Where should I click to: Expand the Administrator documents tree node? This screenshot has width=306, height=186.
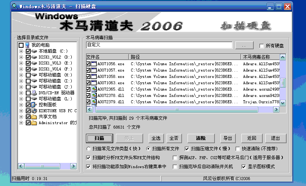pyautogui.click(x=21, y=123)
